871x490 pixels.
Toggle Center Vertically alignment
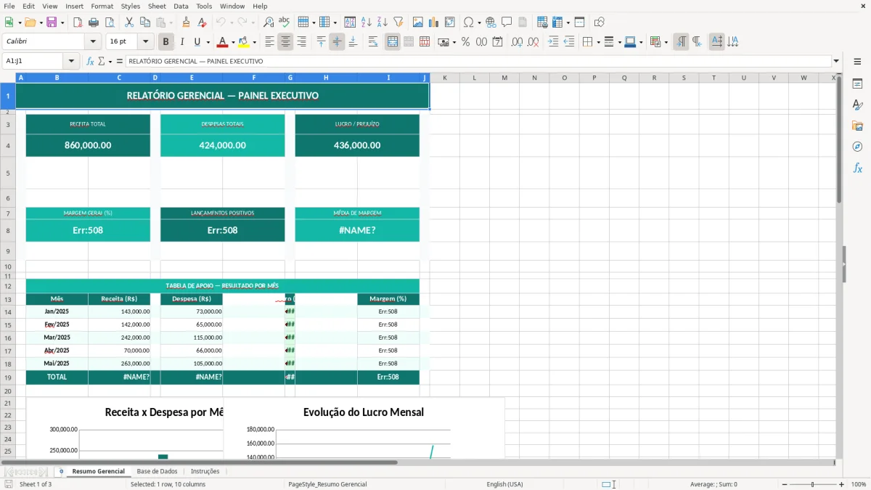337,42
